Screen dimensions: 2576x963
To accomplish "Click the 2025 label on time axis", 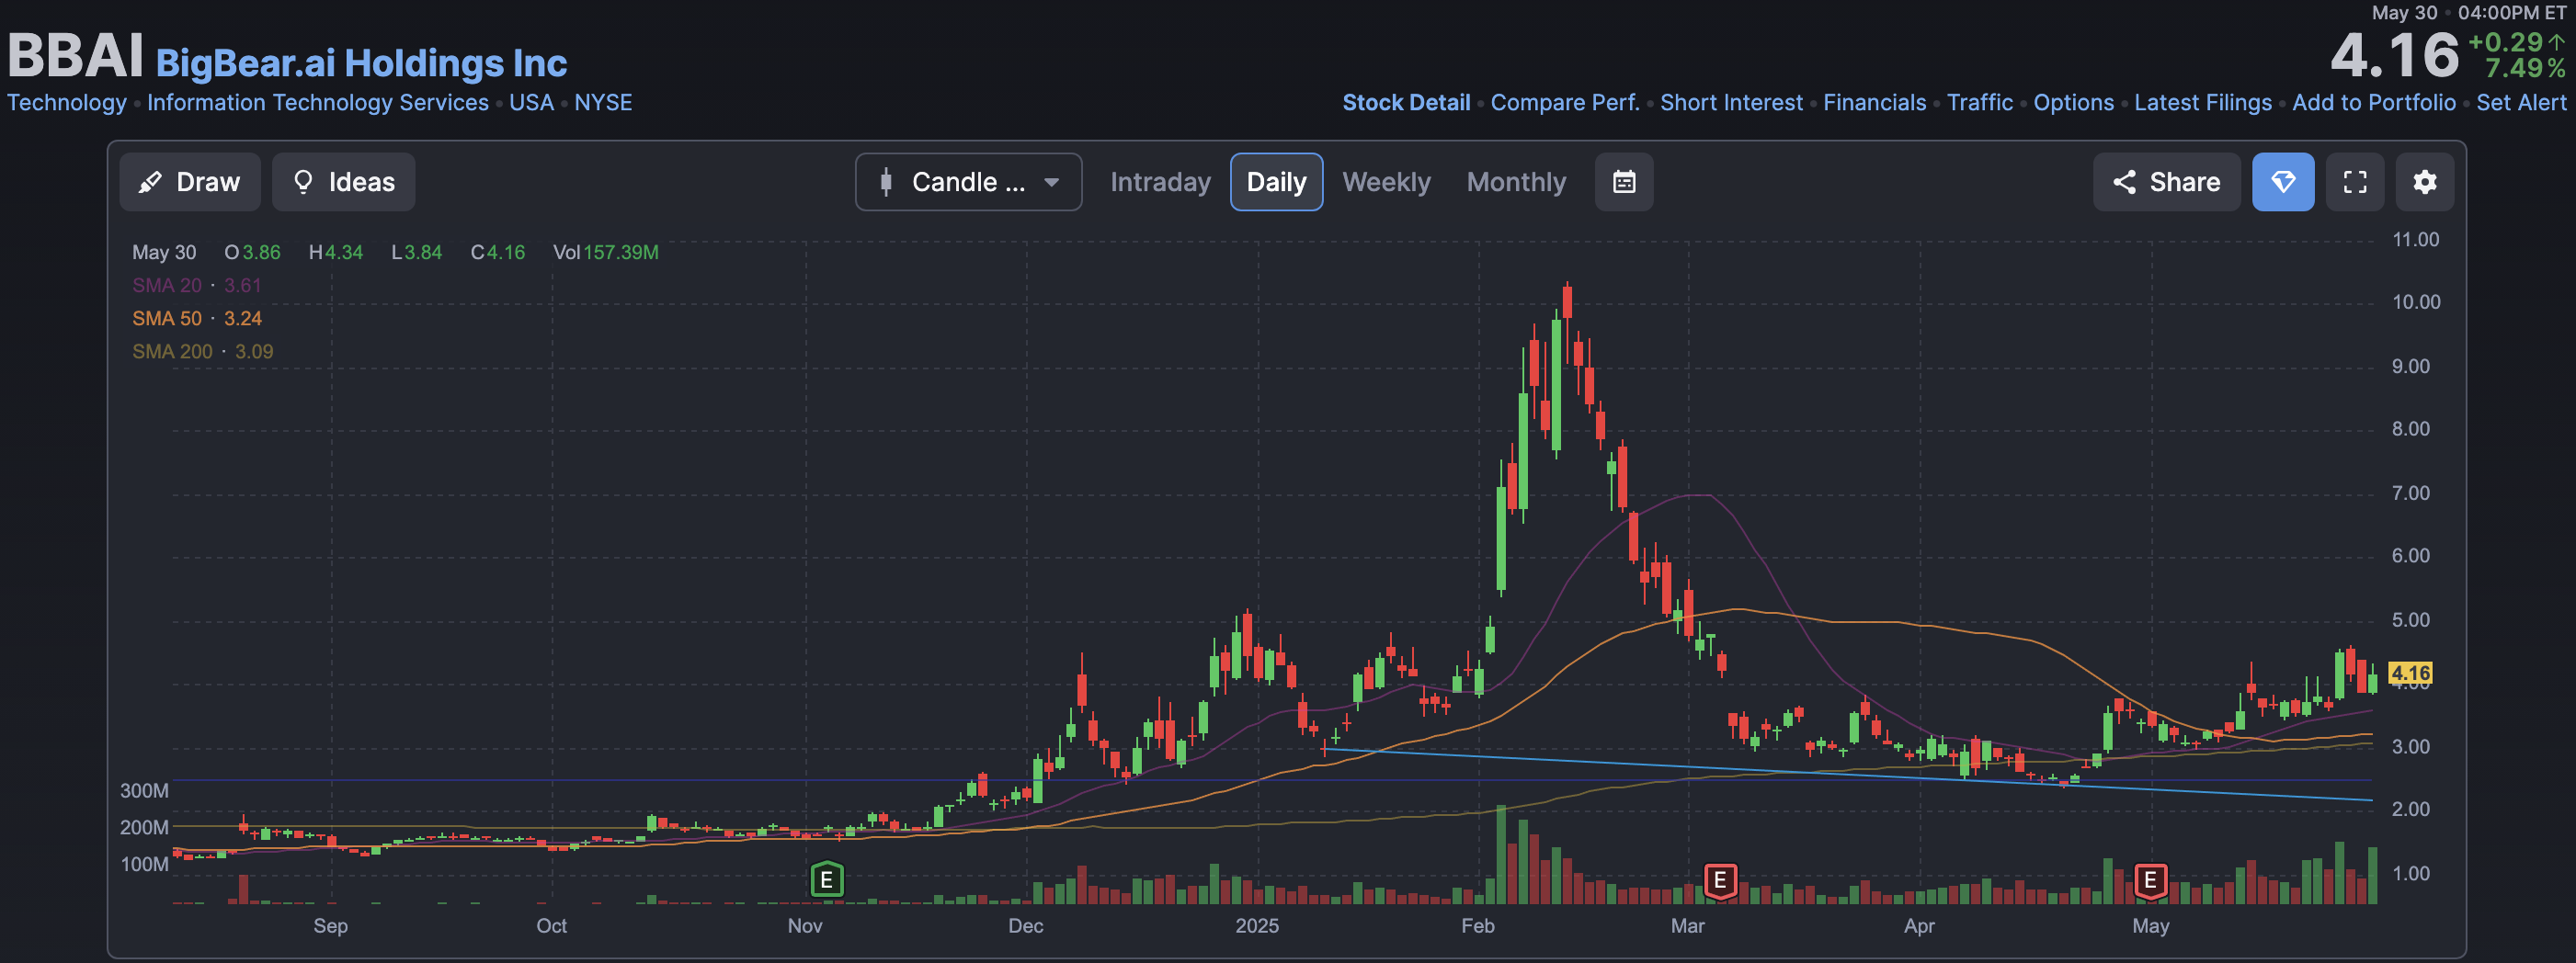I will click(x=1257, y=926).
